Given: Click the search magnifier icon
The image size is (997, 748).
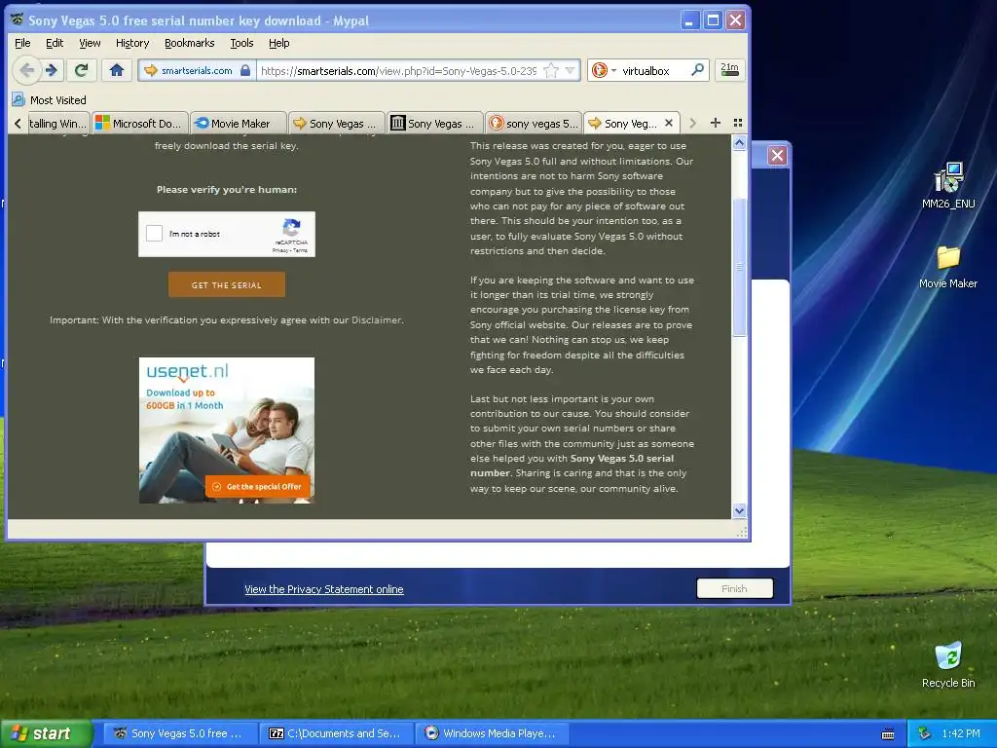Looking at the screenshot, I should pos(697,70).
